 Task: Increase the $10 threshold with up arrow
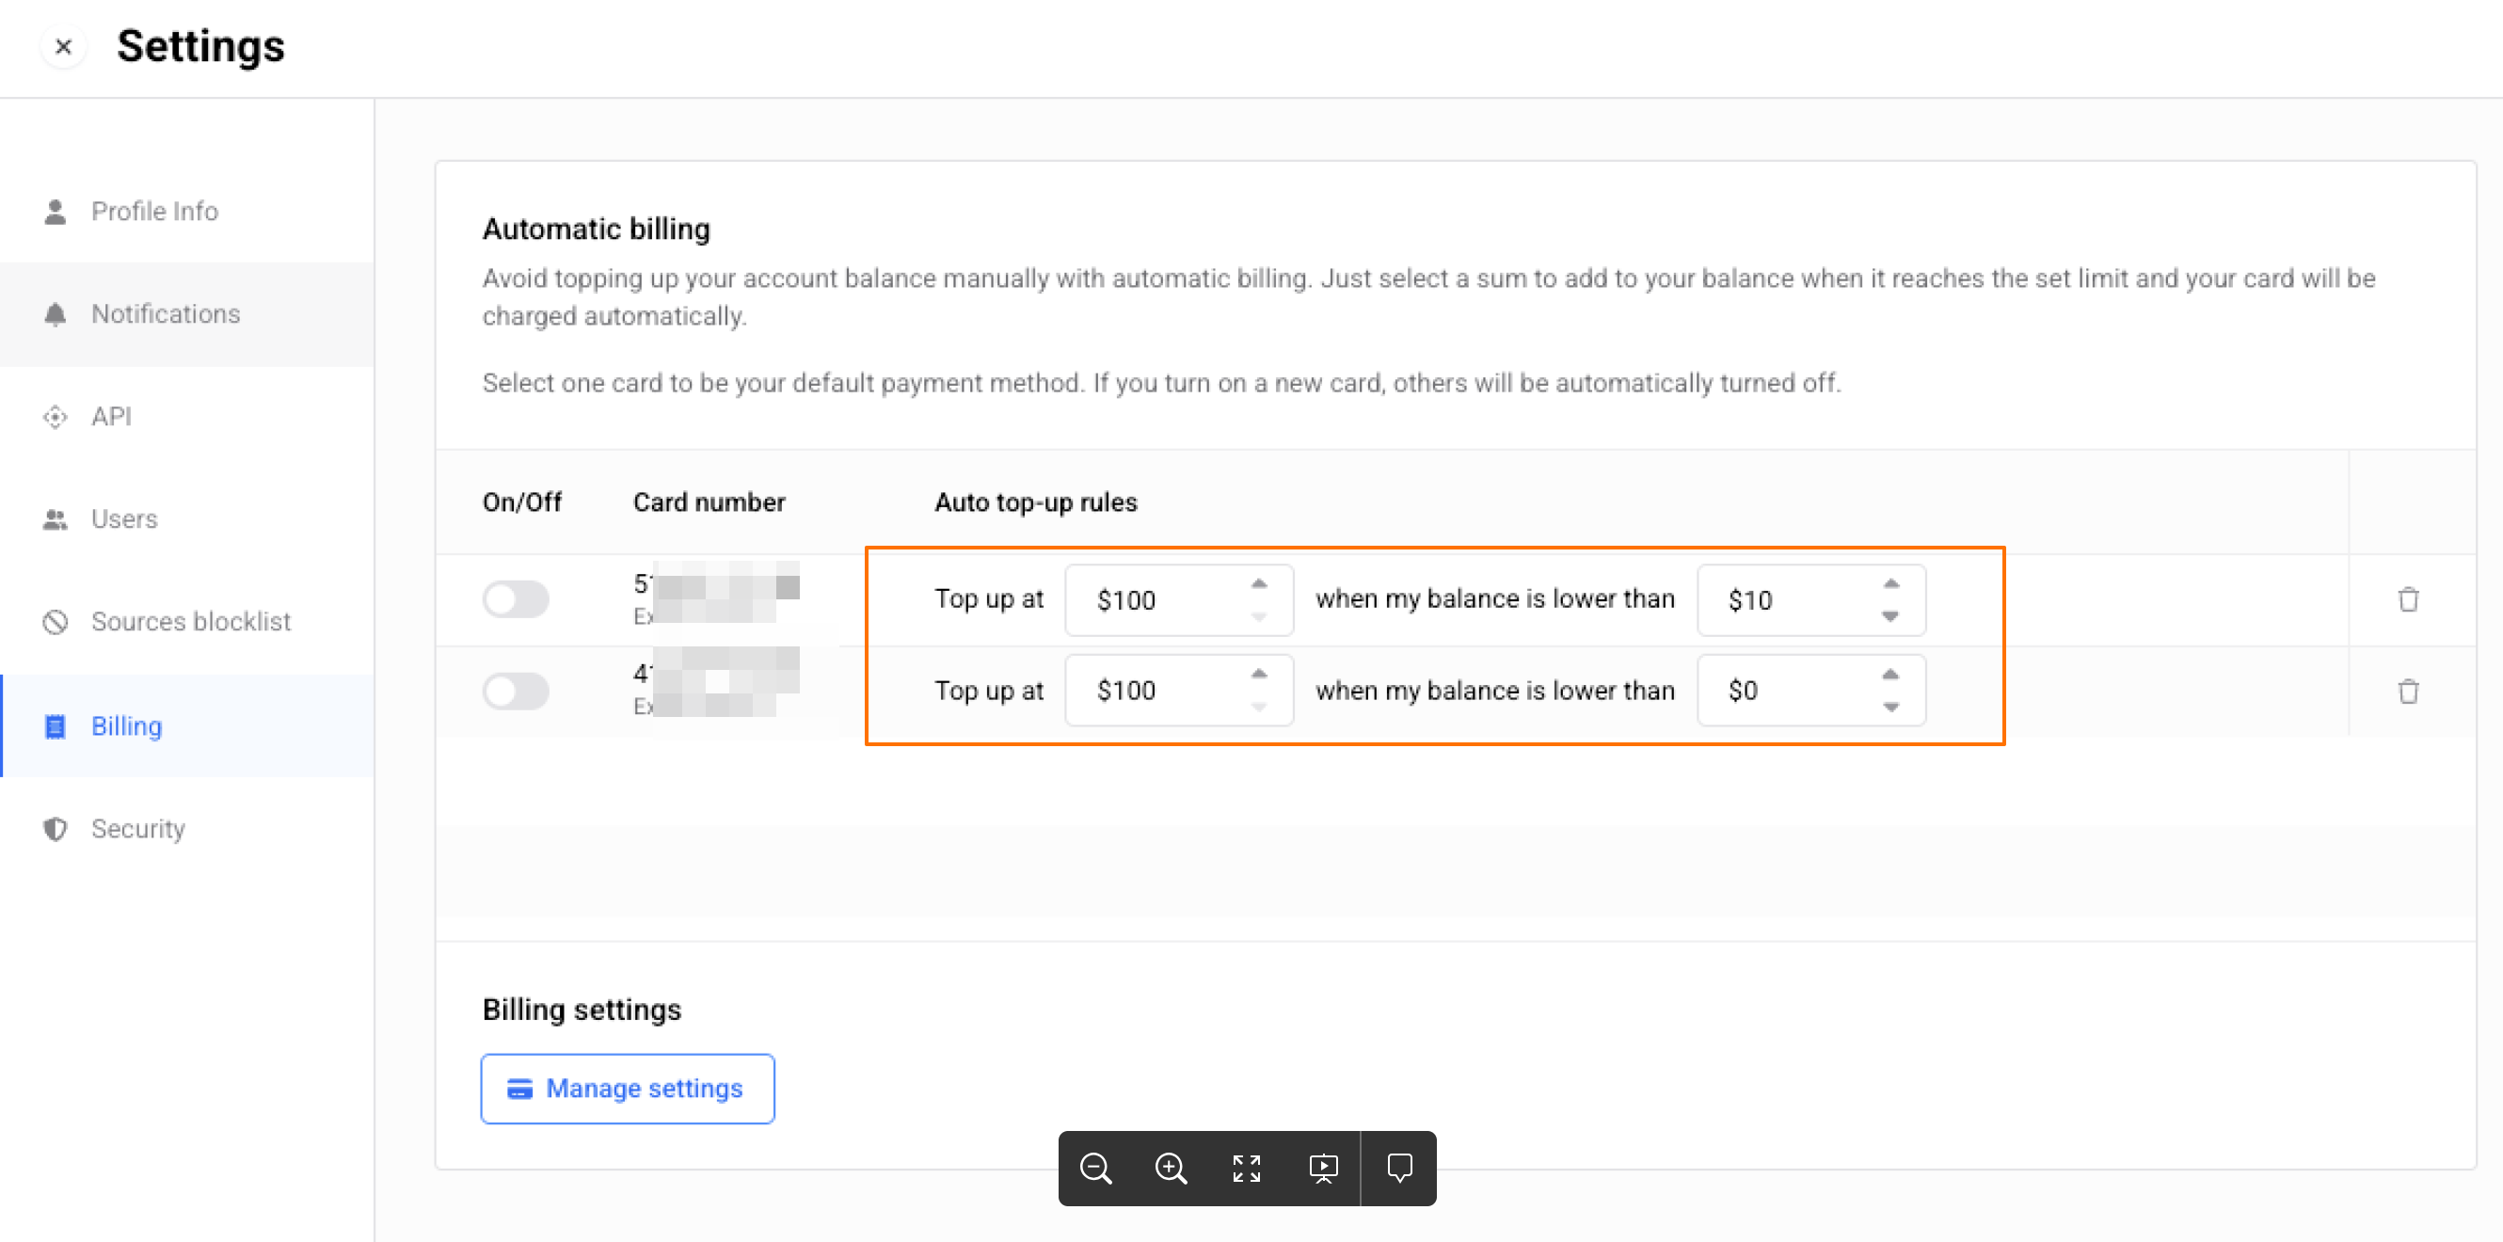pyautogui.click(x=1890, y=584)
